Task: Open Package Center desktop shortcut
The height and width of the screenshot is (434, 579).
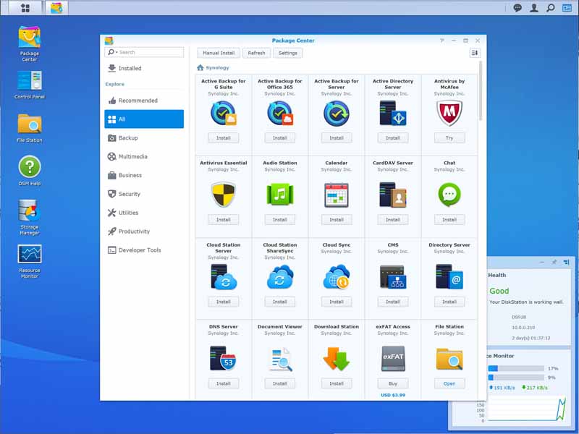Action: pos(29,43)
